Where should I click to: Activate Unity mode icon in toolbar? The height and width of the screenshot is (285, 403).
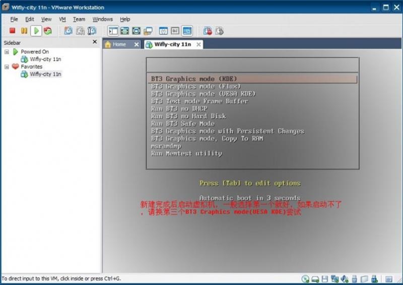pyautogui.click(x=148, y=31)
